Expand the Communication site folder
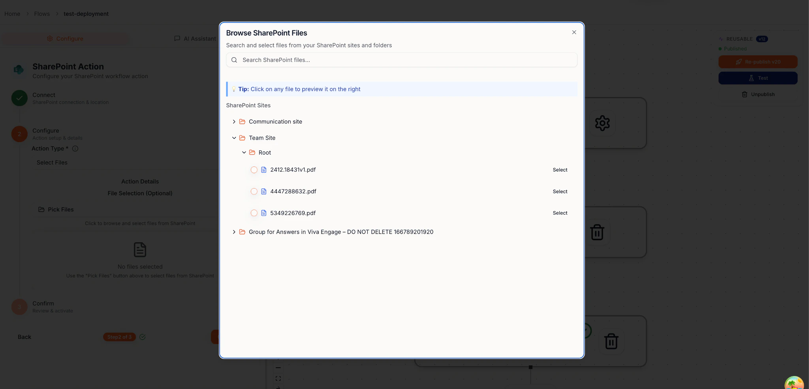 pyautogui.click(x=234, y=122)
